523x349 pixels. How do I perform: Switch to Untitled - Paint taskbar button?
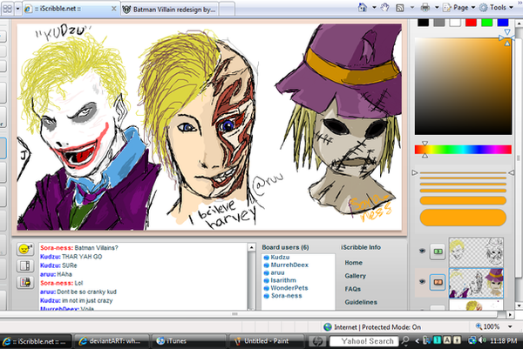[266, 341]
